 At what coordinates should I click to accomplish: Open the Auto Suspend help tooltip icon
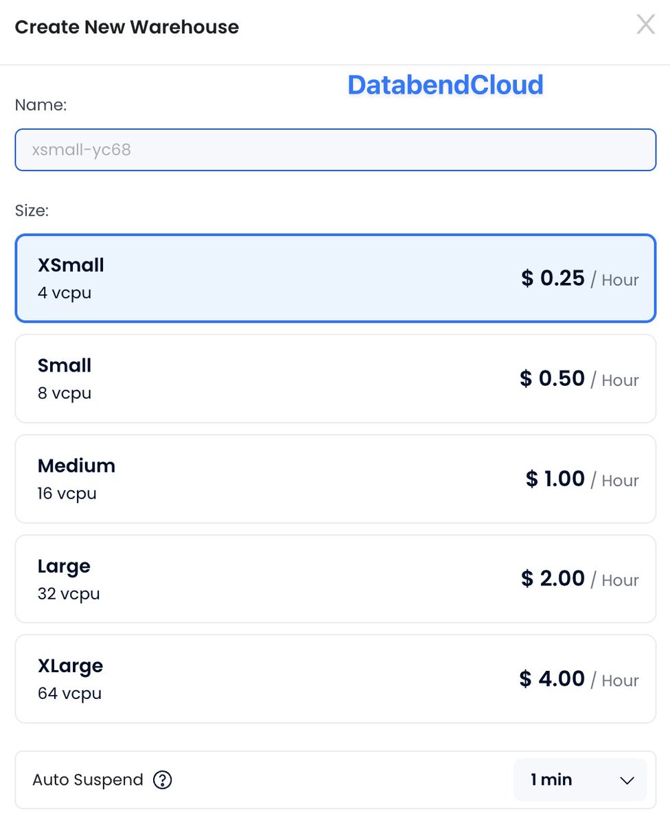click(163, 780)
